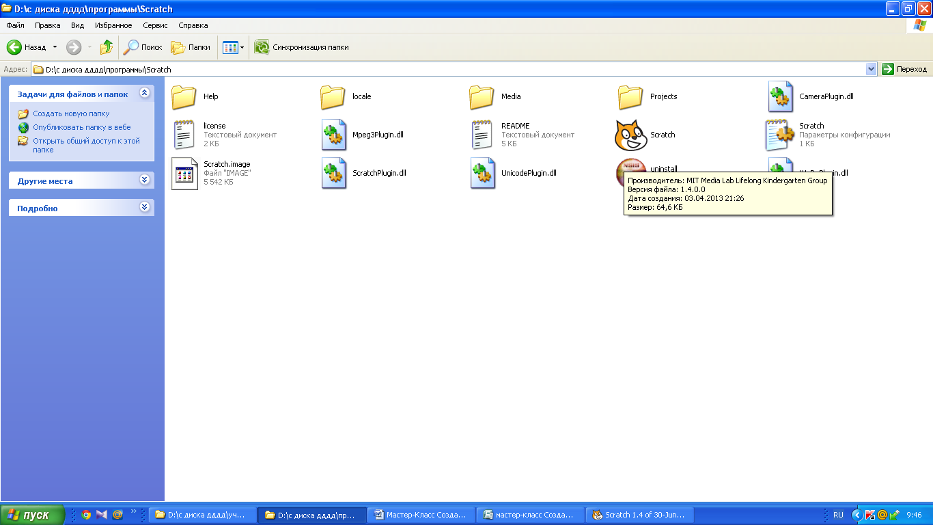Click the mail envelope quick launch icon
The height and width of the screenshot is (525, 933).
click(102, 515)
